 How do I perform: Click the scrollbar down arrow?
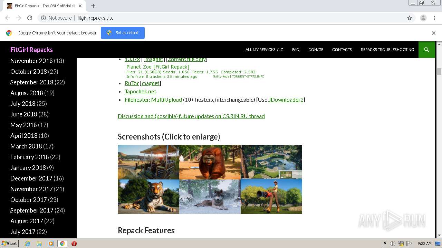439,236
